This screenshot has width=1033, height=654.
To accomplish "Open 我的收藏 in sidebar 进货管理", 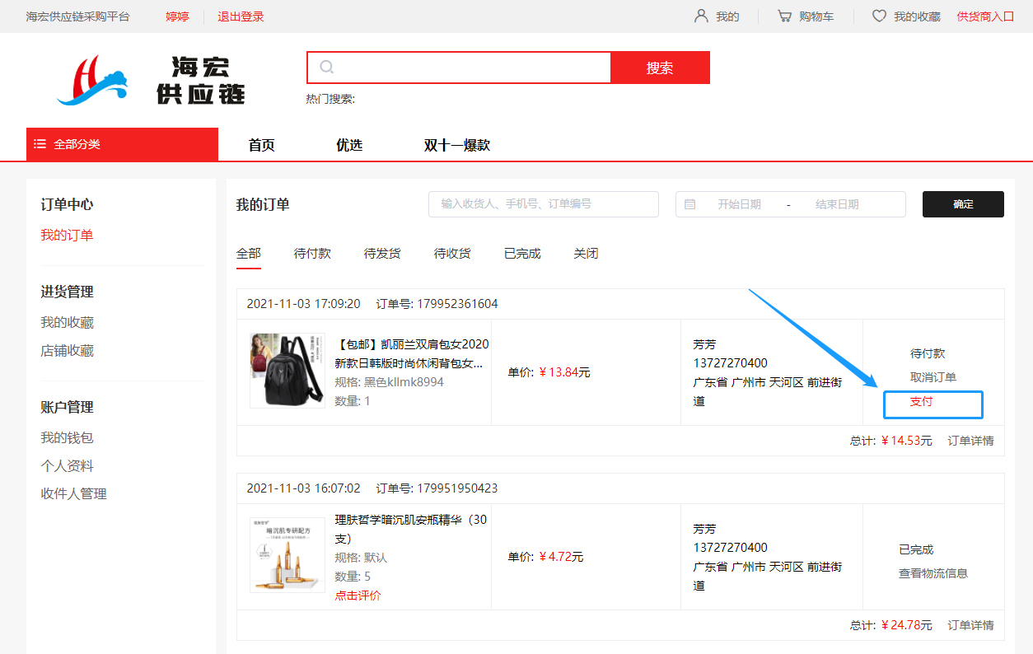I will point(67,323).
